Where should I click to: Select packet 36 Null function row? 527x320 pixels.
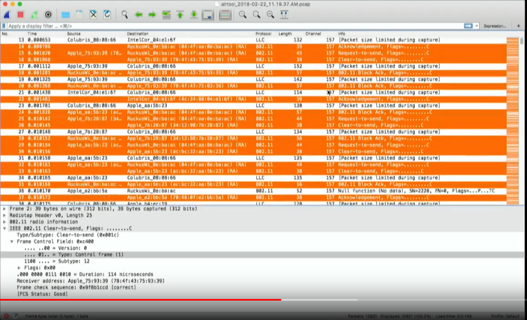(253, 191)
